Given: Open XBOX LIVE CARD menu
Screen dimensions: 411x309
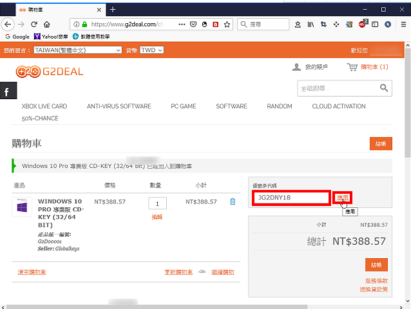Looking at the screenshot, I should click(44, 106).
